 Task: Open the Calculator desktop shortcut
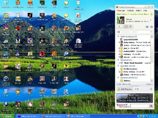[6, 92]
